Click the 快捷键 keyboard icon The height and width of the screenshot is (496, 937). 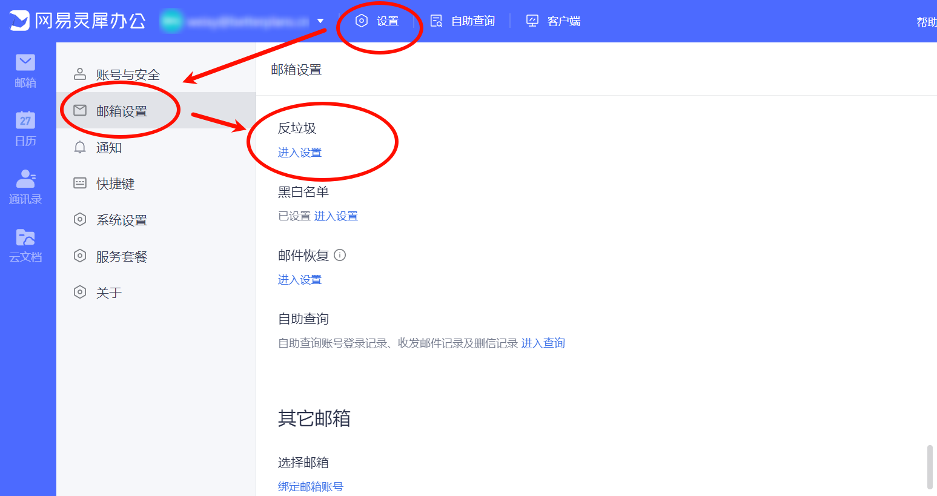coord(80,183)
